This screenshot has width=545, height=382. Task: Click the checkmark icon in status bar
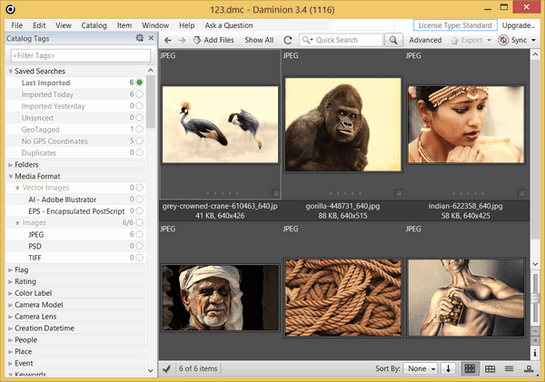point(166,368)
